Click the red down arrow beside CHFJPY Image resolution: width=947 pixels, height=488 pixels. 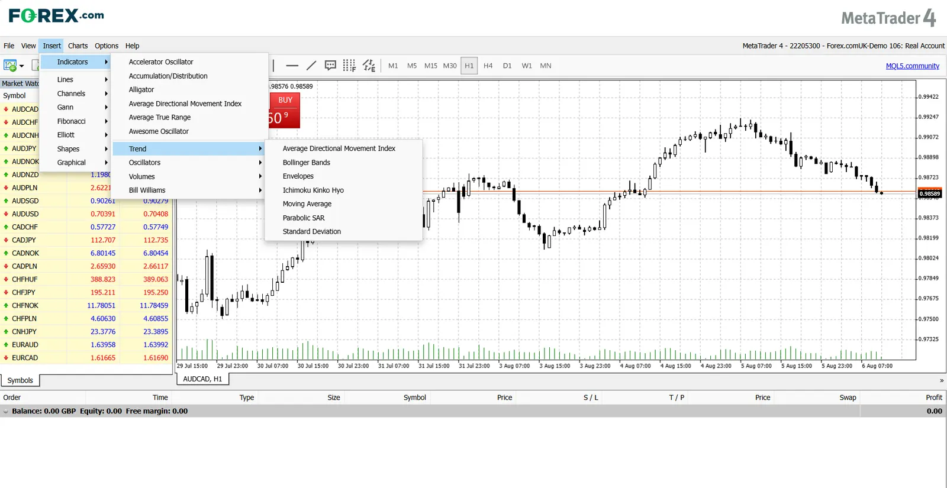pyautogui.click(x=6, y=292)
